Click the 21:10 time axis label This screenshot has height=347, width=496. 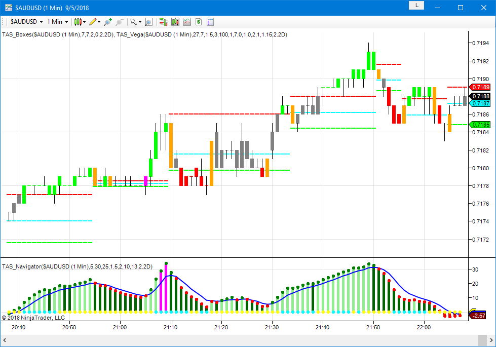[171, 327]
